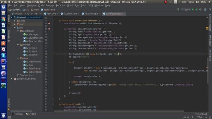Screen dimensions: 212x119
Task: Click UTF-8 encoding in status bar
Action: pos(199,118)
